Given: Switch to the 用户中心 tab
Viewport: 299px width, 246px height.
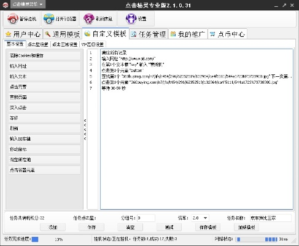Looking at the screenshot, I should [x=23, y=34].
